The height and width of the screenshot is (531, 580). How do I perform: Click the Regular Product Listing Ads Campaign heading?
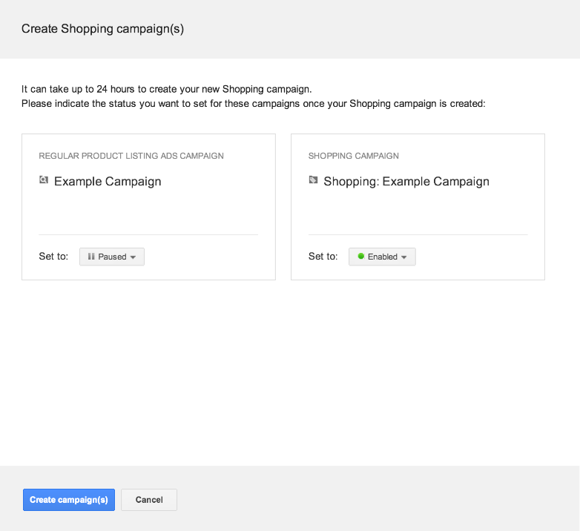coord(131,156)
